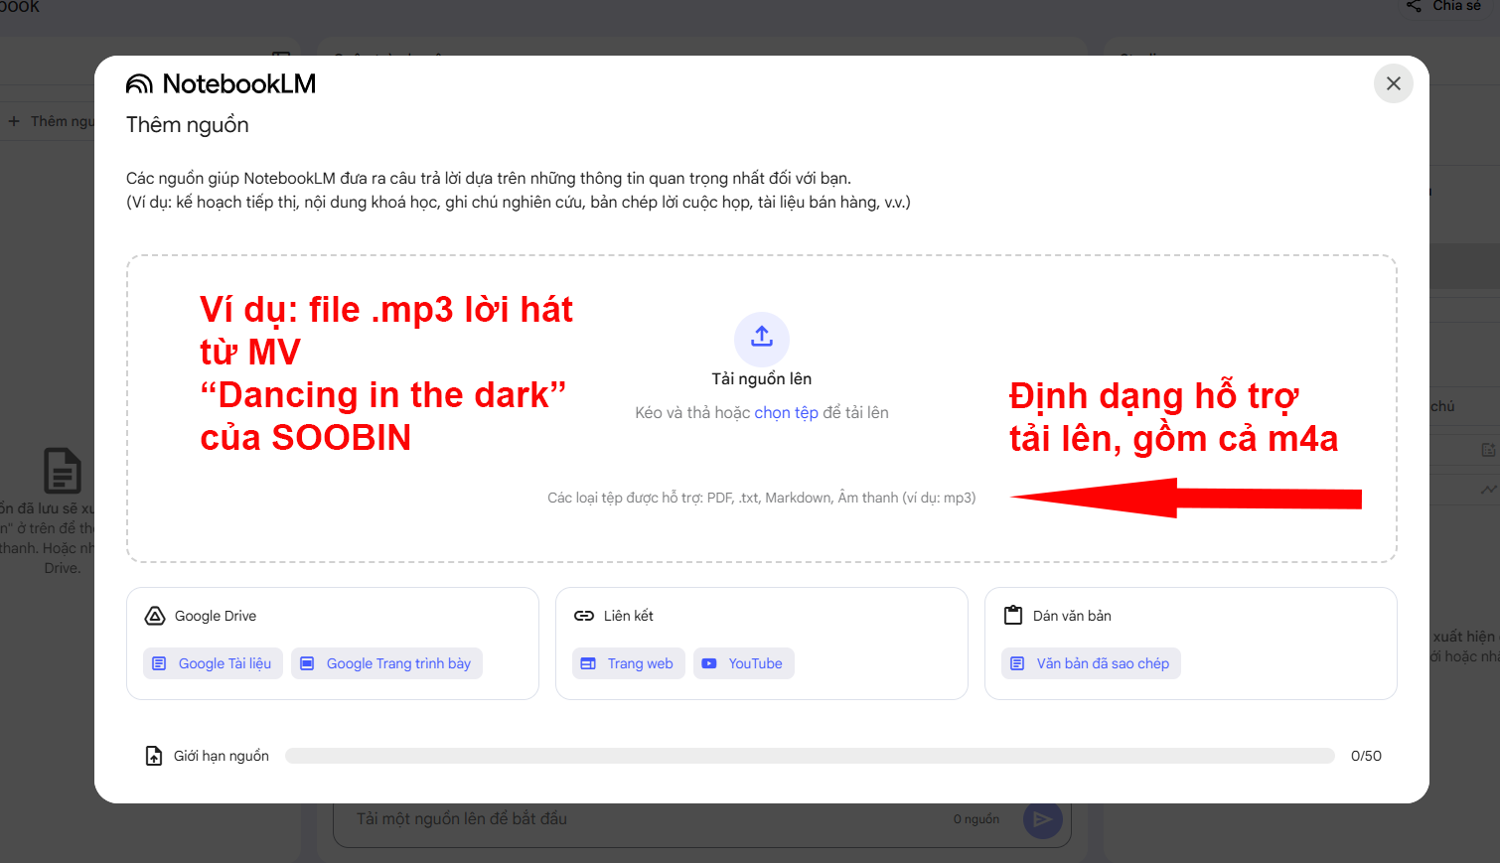This screenshot has height=863, width=1500.
Task: Click the 0/50 source counter
Action: [x=1366, y=756]
